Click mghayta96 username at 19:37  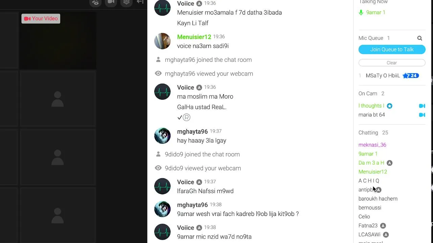tap(192, 132)
